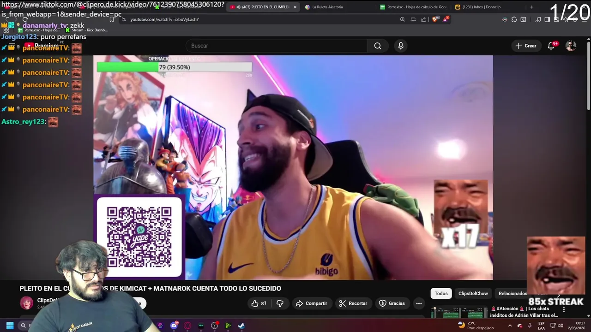Click the zoom magnifier icon in address bar
591x332 pixels.
click(403, 19)
